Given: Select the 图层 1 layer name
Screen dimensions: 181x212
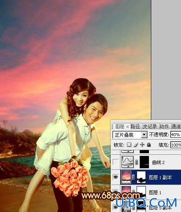Looking at the screenshot, I should click(x=155, y=192).
